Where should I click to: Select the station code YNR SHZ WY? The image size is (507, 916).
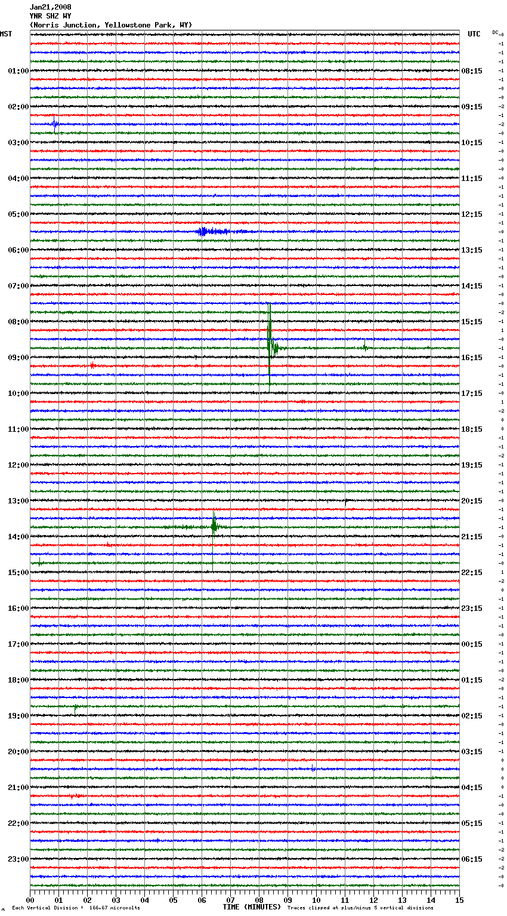click(50, 16)
